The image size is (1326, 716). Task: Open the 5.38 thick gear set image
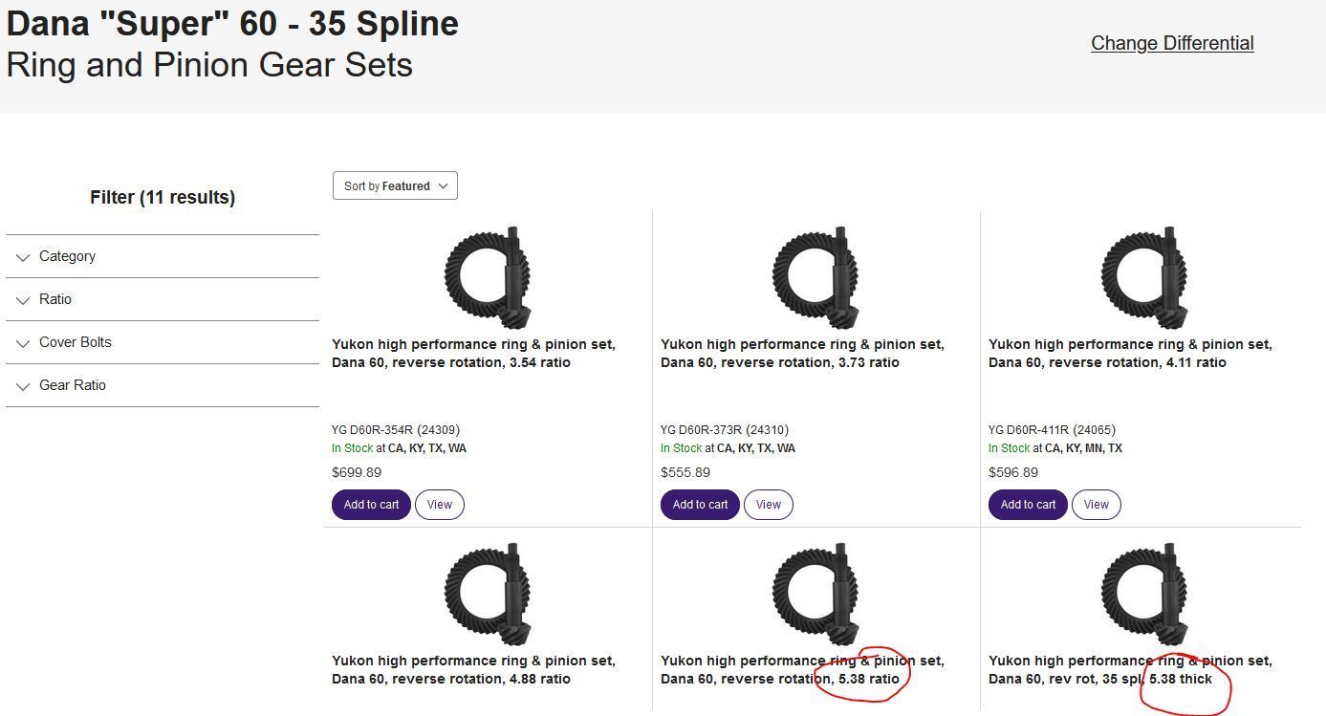tap(1144, 594)
